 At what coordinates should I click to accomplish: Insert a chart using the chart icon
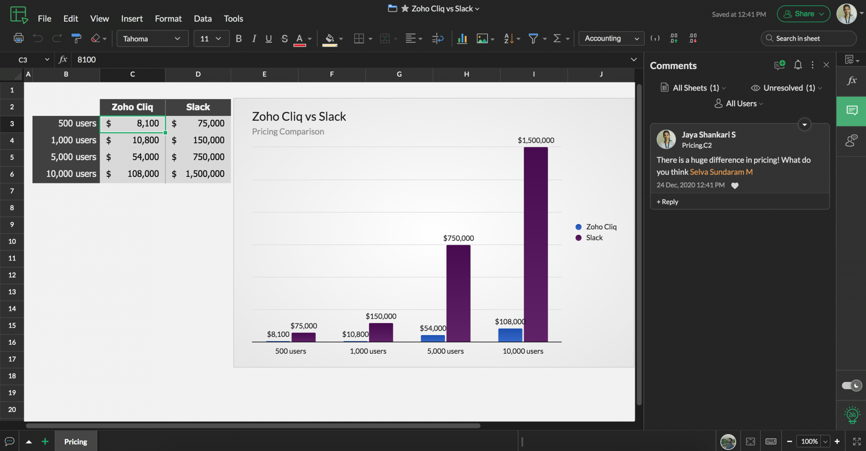(462, 38)
